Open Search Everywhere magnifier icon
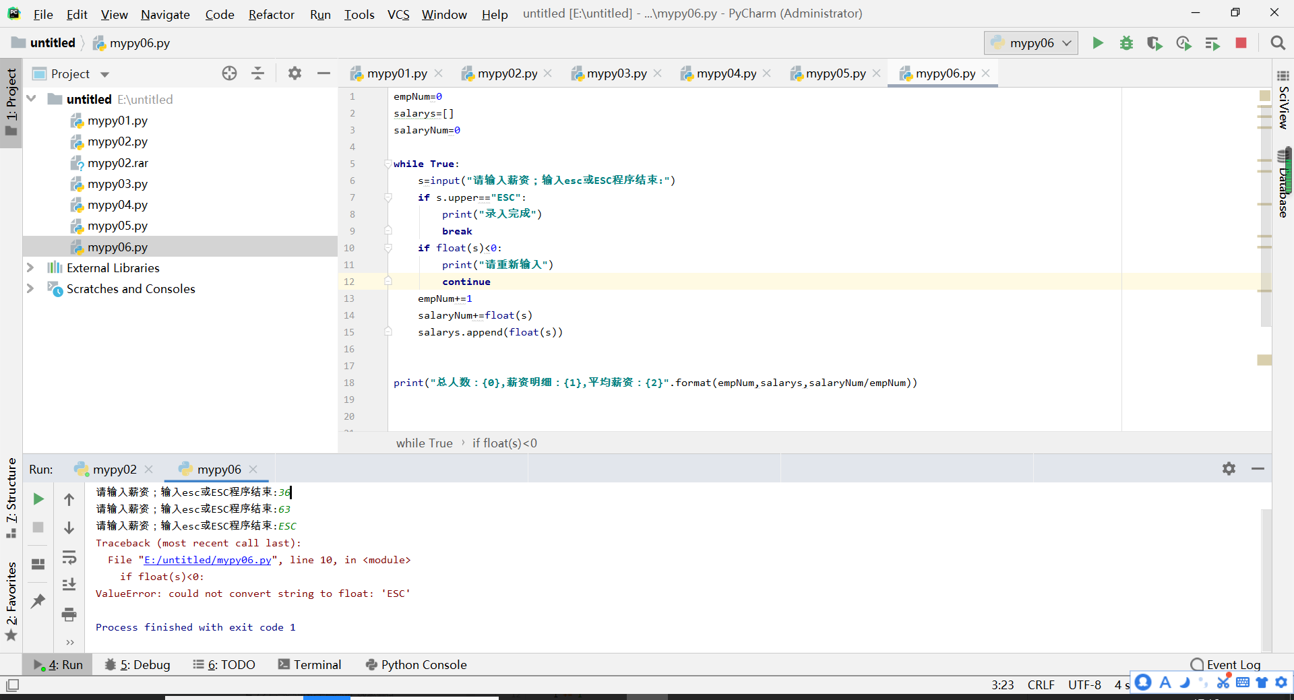This screenshot has width=1294, height=700. 1277,43
